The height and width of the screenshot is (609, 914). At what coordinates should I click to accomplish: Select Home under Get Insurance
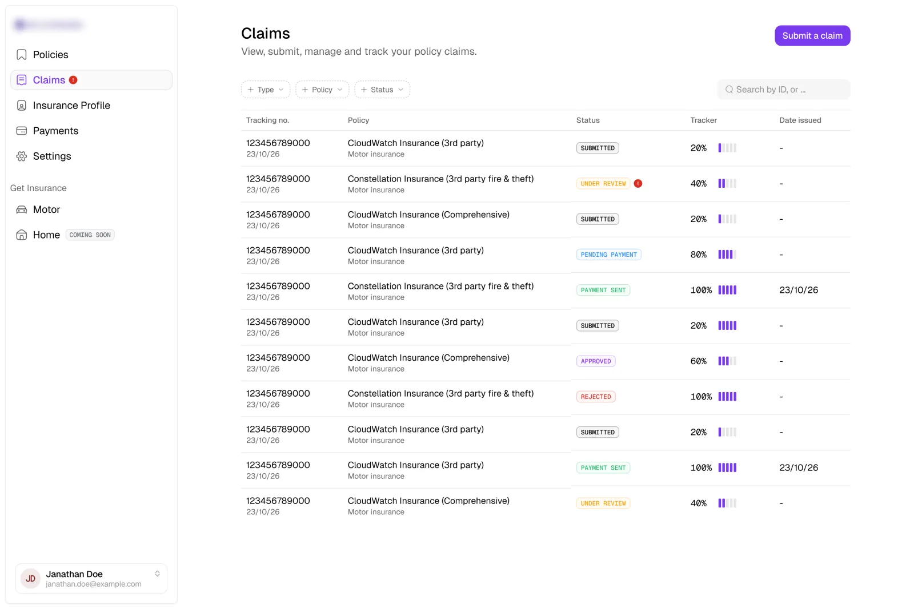point(91,235)
